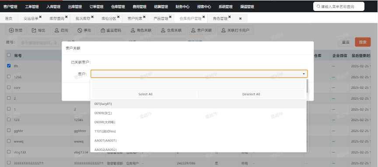Open the 订单管理 menu
The width and height of the screenshot is (378, 167).
[96, 7]
